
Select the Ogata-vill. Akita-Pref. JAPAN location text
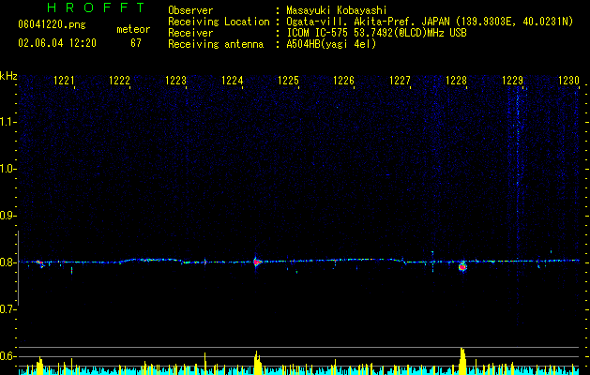430,22
